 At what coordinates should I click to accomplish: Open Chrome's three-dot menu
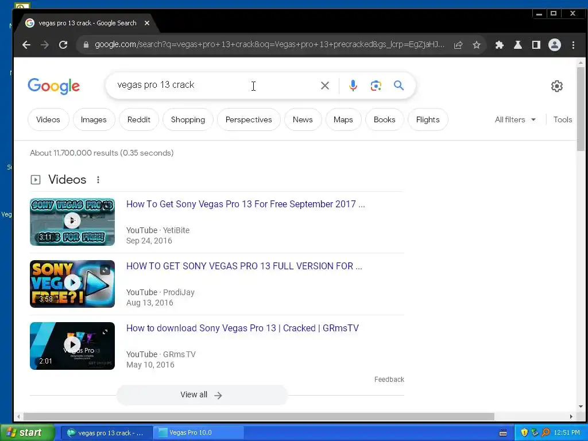click(574, 45)
